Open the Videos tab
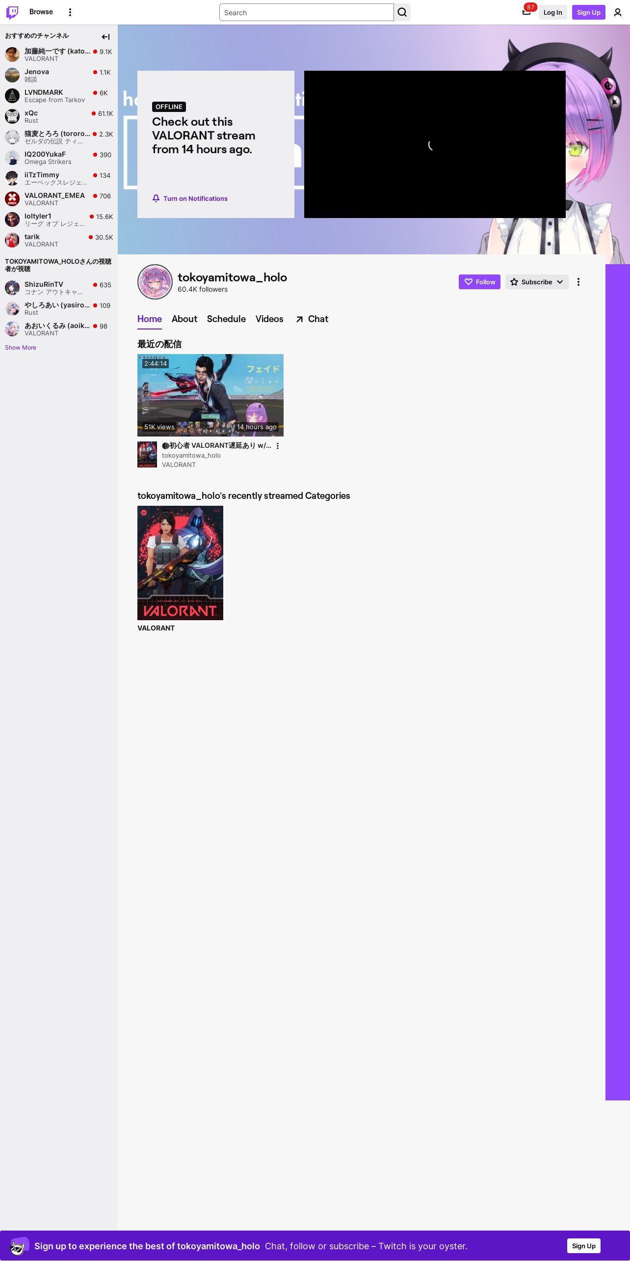The height and width of the screenshot is (1261, 630). point(269,319)
